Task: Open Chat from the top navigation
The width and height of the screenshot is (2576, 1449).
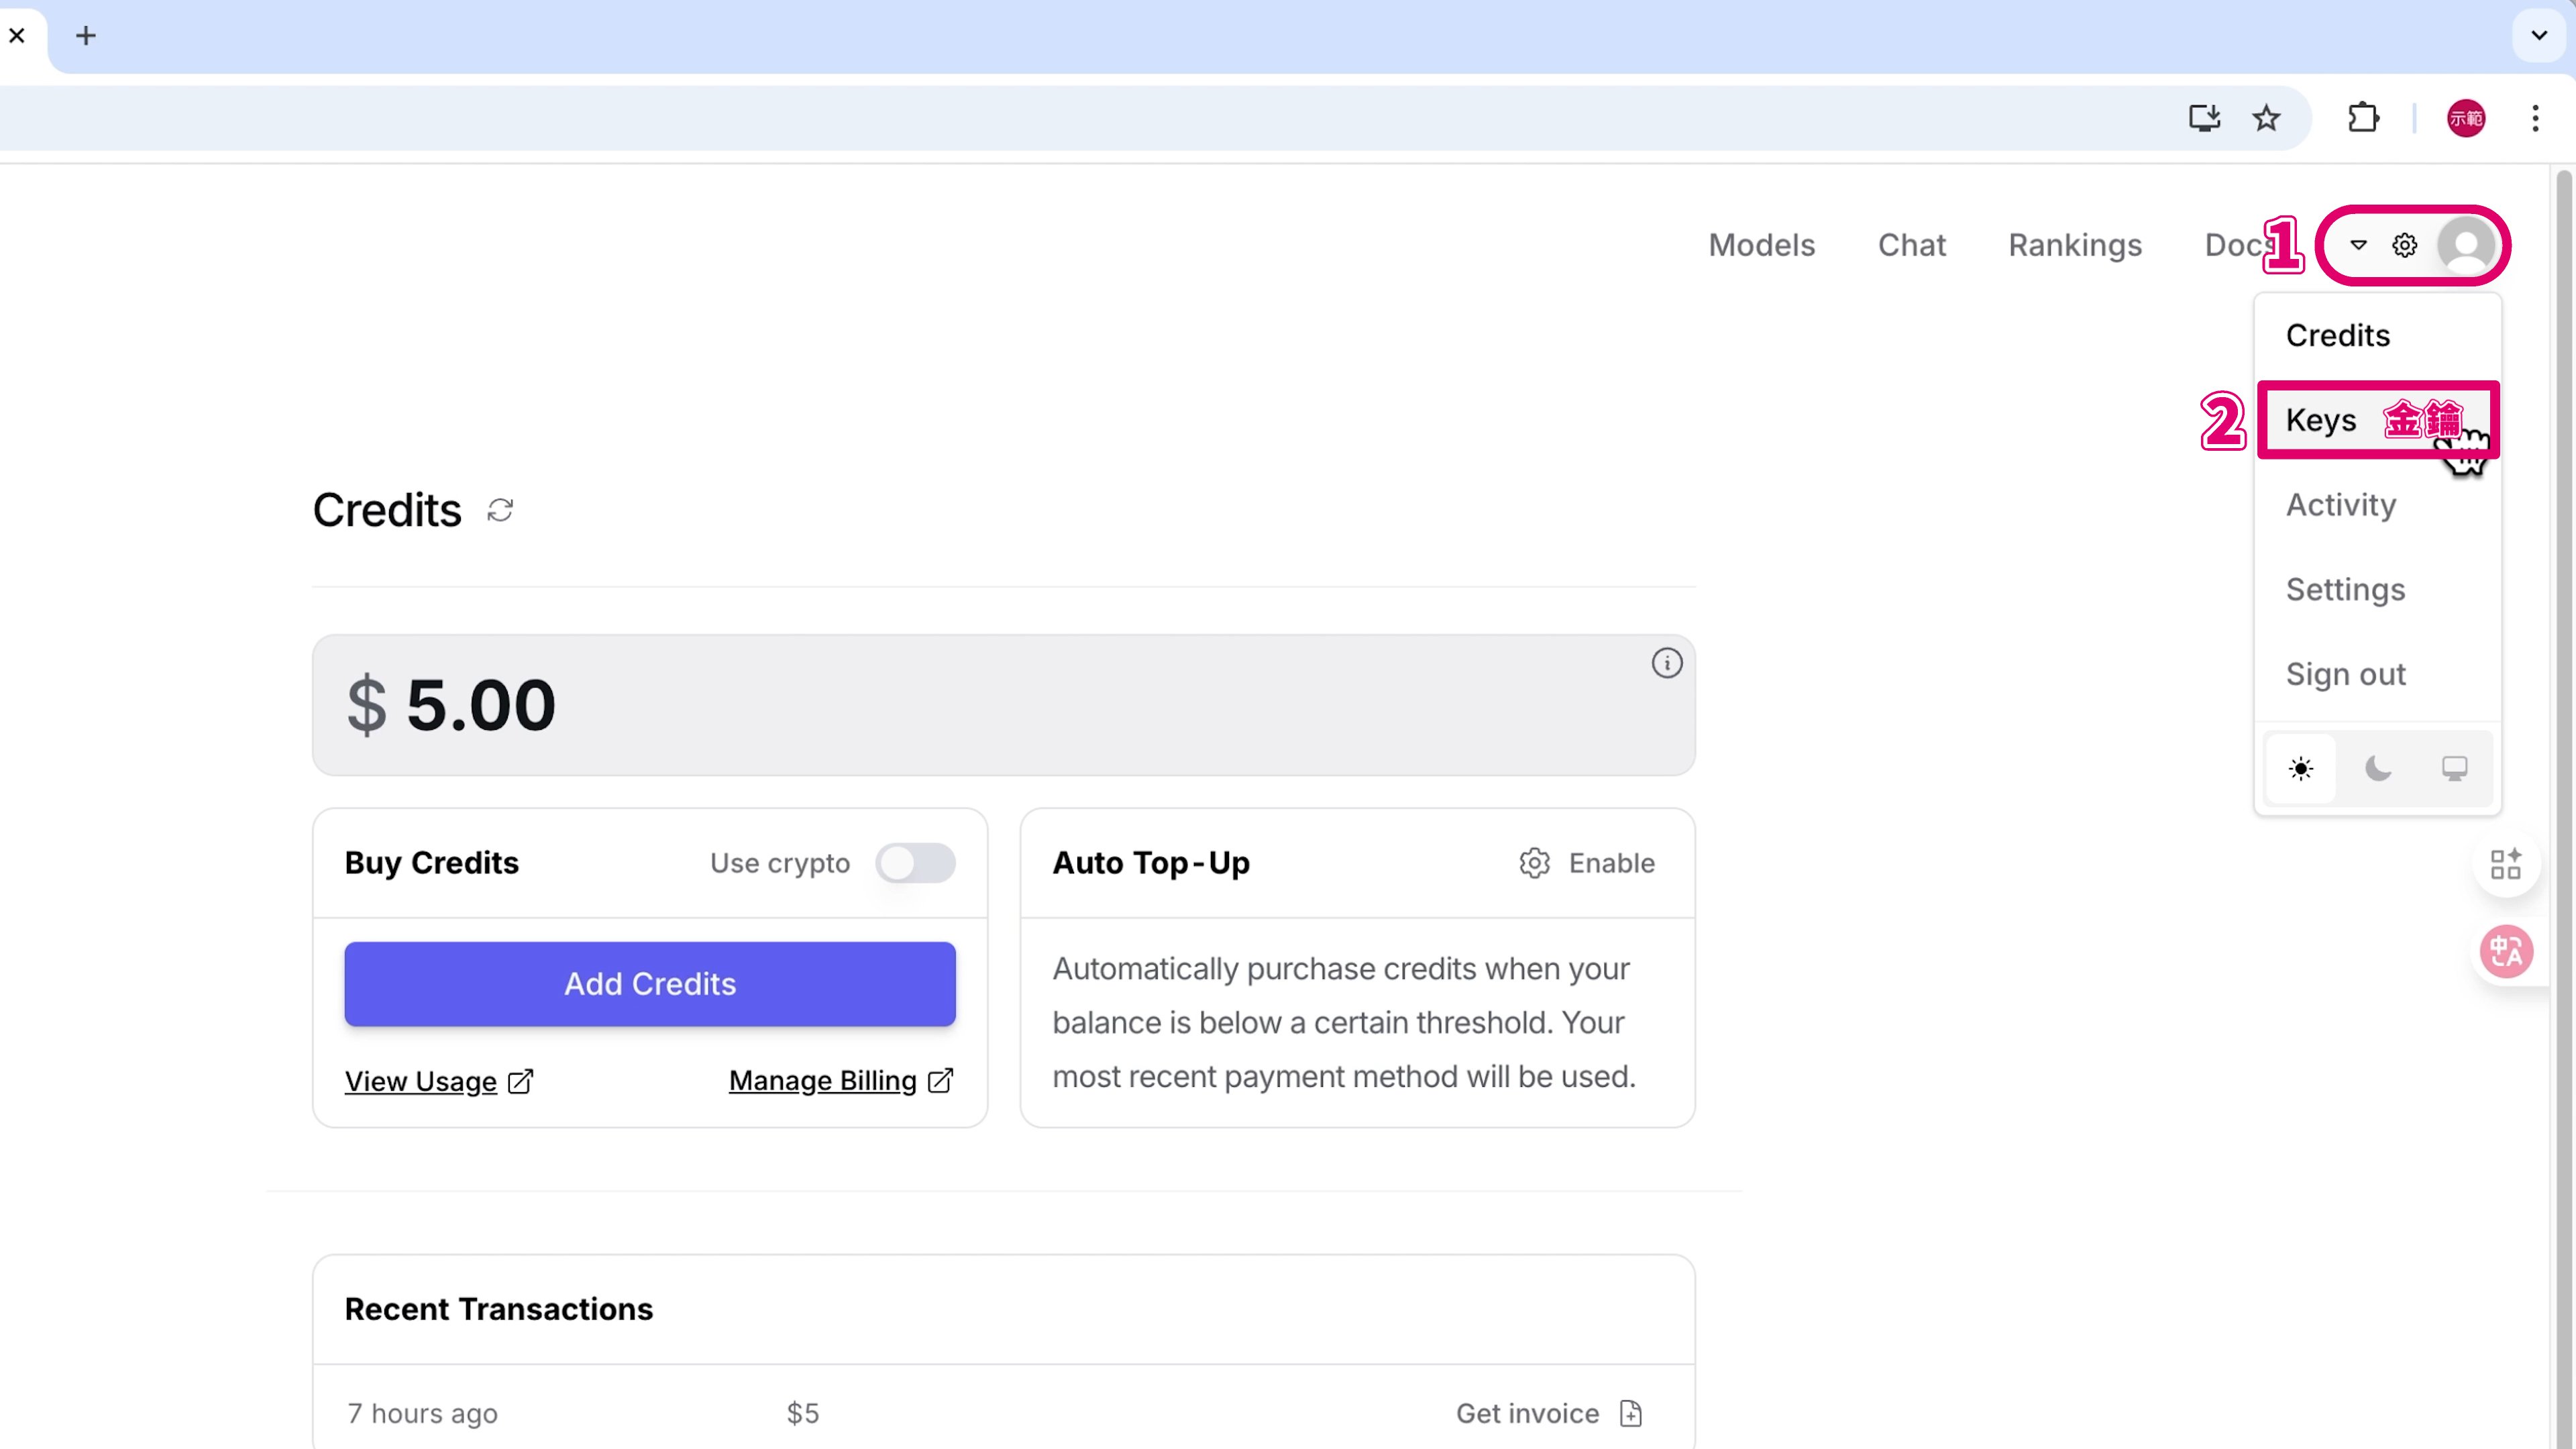Action: point(1911,245)
